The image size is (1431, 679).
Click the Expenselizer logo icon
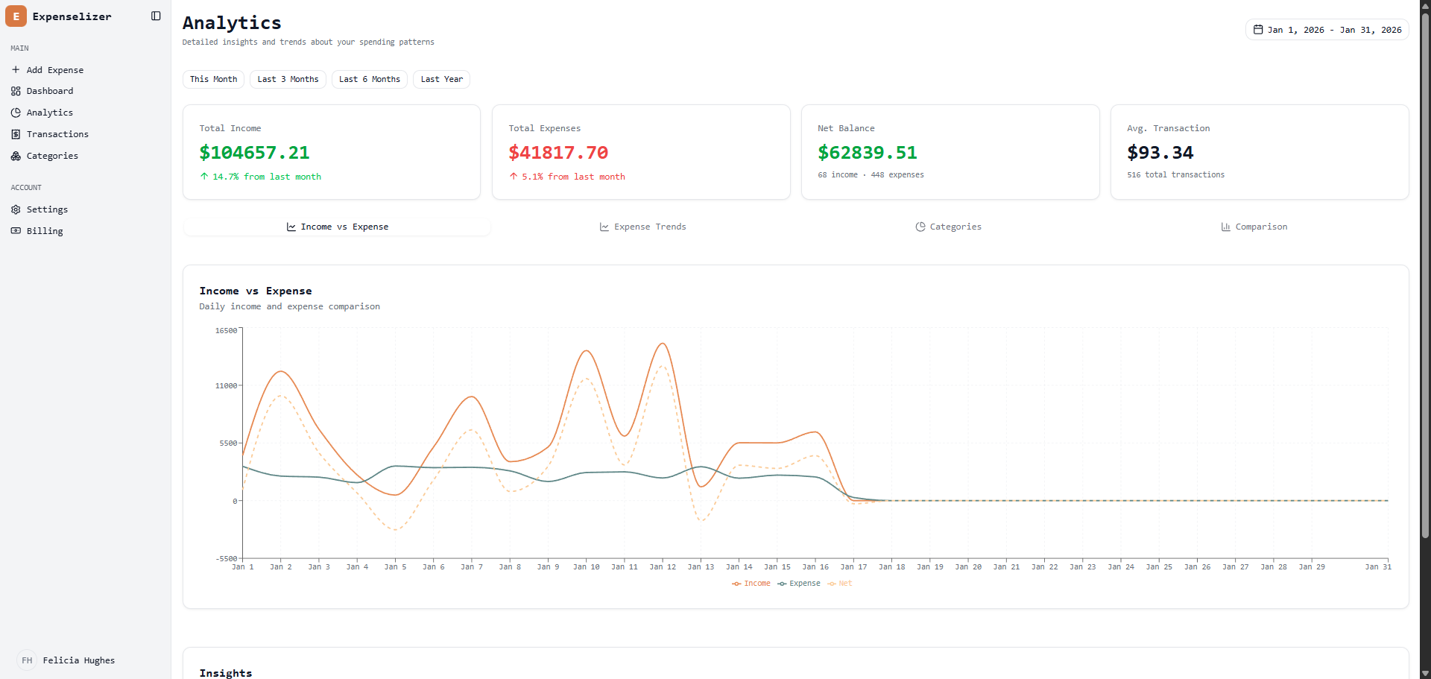point(16,16)
